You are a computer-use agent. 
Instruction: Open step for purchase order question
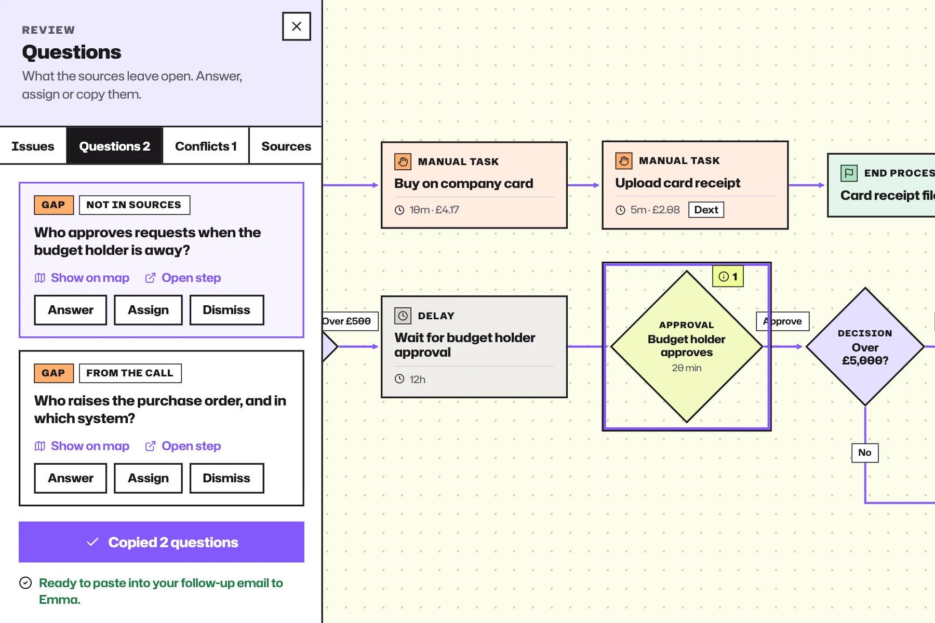[183, 446]
